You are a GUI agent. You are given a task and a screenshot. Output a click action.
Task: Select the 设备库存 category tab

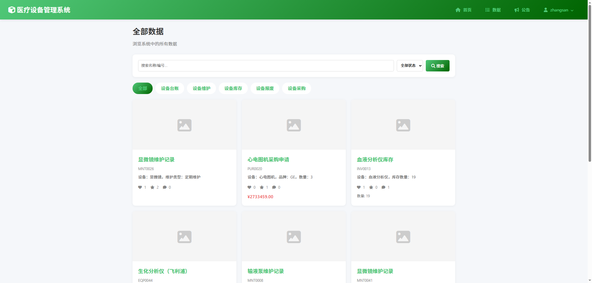tap(233, 88)
